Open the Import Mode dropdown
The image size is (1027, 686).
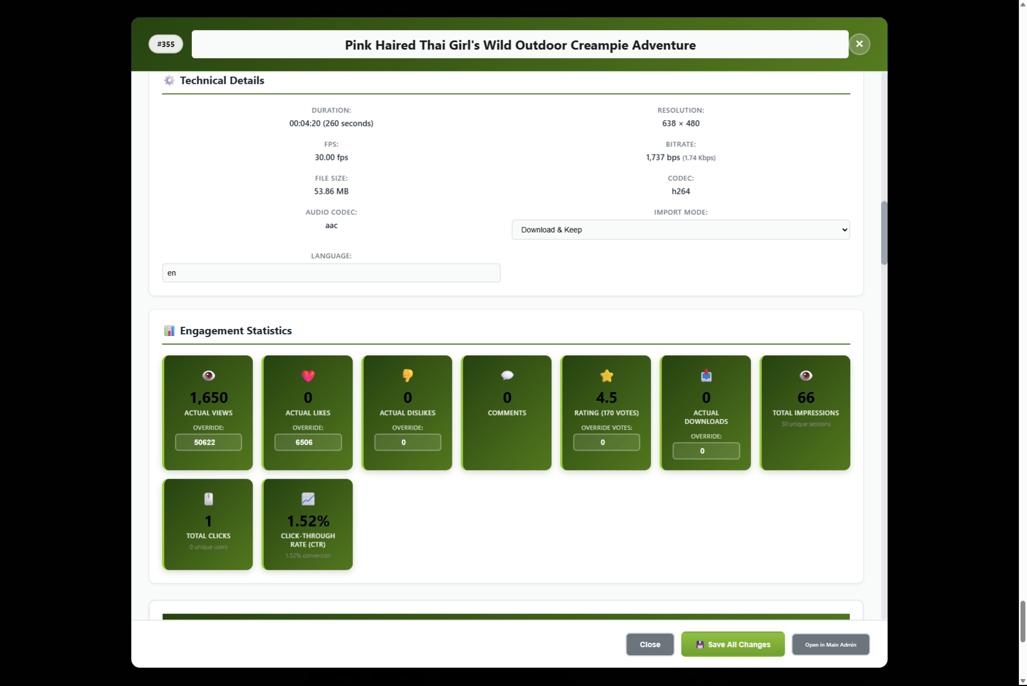pyautogui.click(x=681, y=230)
